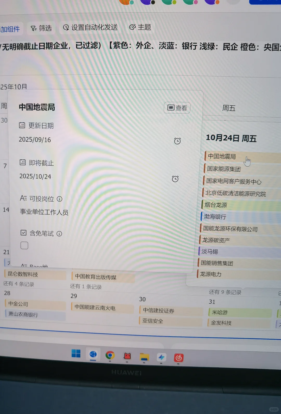Click the 2025/10/24 deadline date value
The width and height of the screenshot is (281, 414).
coord(35,176)
